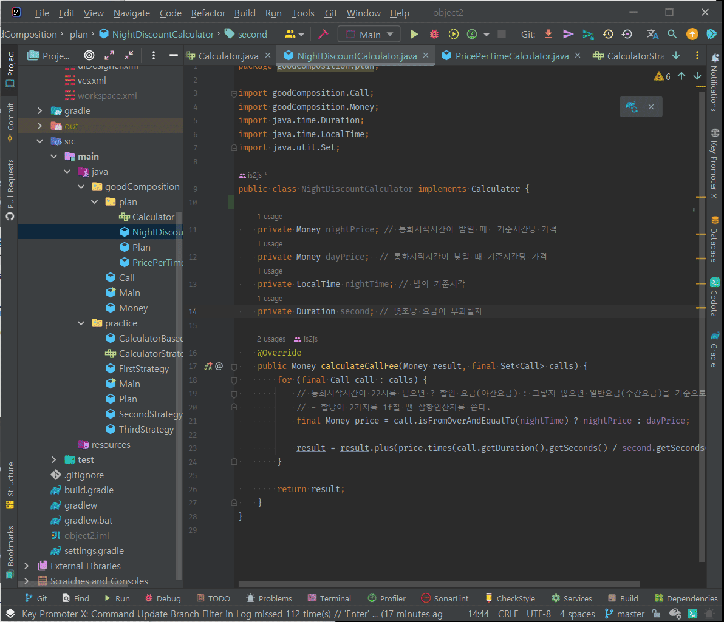This screenshot has width=724, height=622.
Task: Close the NightDiscountCalculator.java tab
Action: tap(426, 56)
